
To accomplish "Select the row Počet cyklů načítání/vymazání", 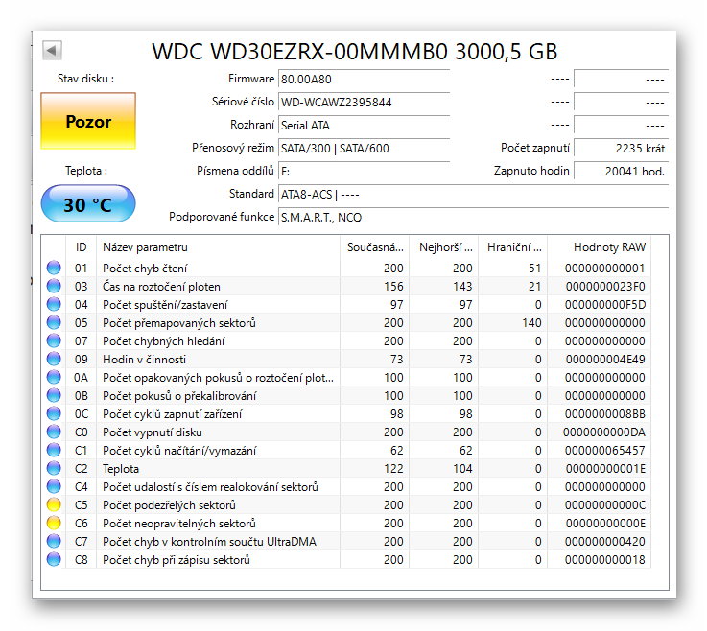I will 347,451.
